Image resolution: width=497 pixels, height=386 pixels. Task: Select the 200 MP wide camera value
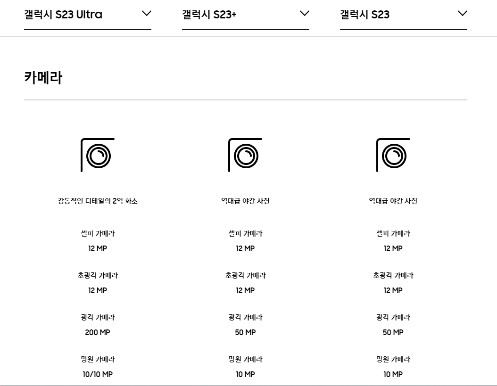coord(98,332)
